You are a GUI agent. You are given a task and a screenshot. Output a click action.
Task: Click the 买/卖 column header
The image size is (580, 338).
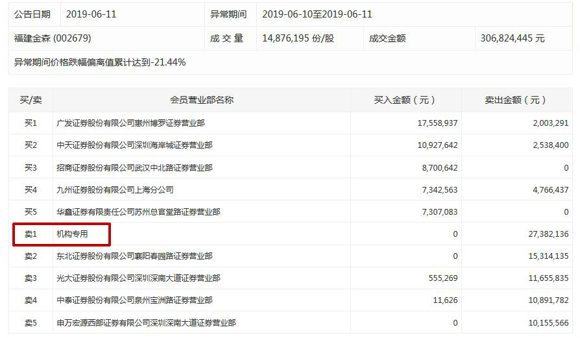(x=30, y=100)
